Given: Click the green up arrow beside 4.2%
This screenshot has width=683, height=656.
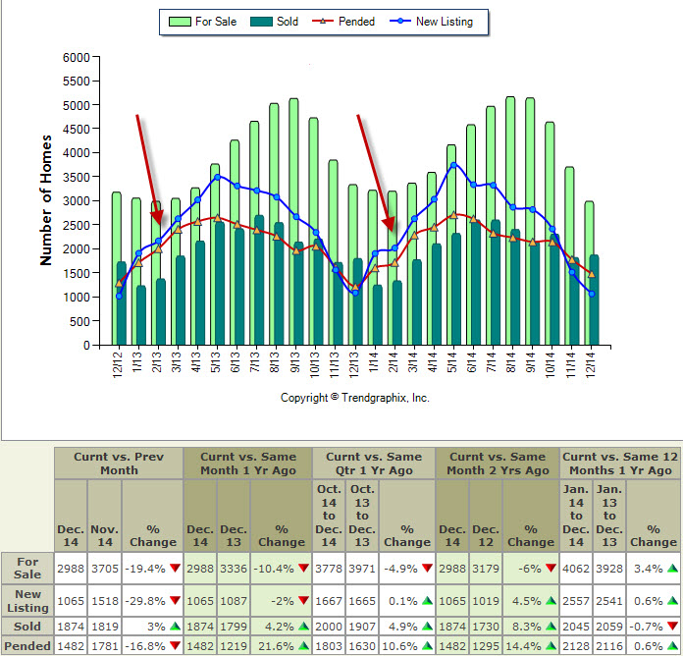Looking at the screenshot, I should point(303,626).
